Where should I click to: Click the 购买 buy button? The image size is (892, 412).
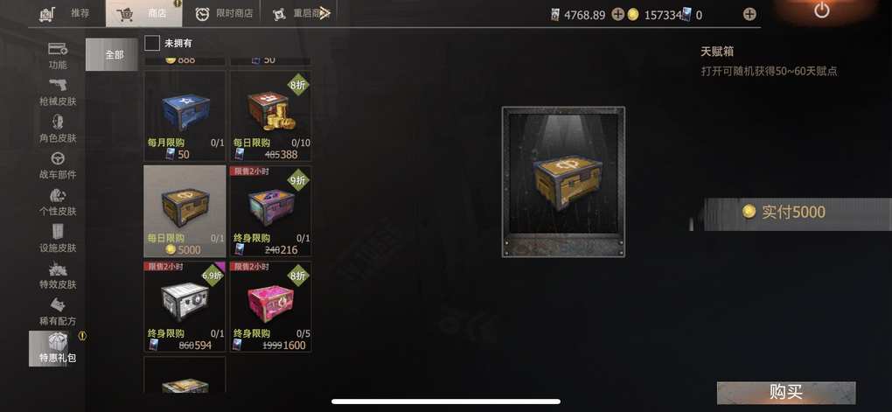[x=786, y=392]
